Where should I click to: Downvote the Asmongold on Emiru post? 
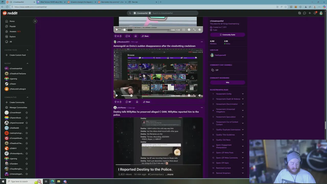[x=120, y=102]
